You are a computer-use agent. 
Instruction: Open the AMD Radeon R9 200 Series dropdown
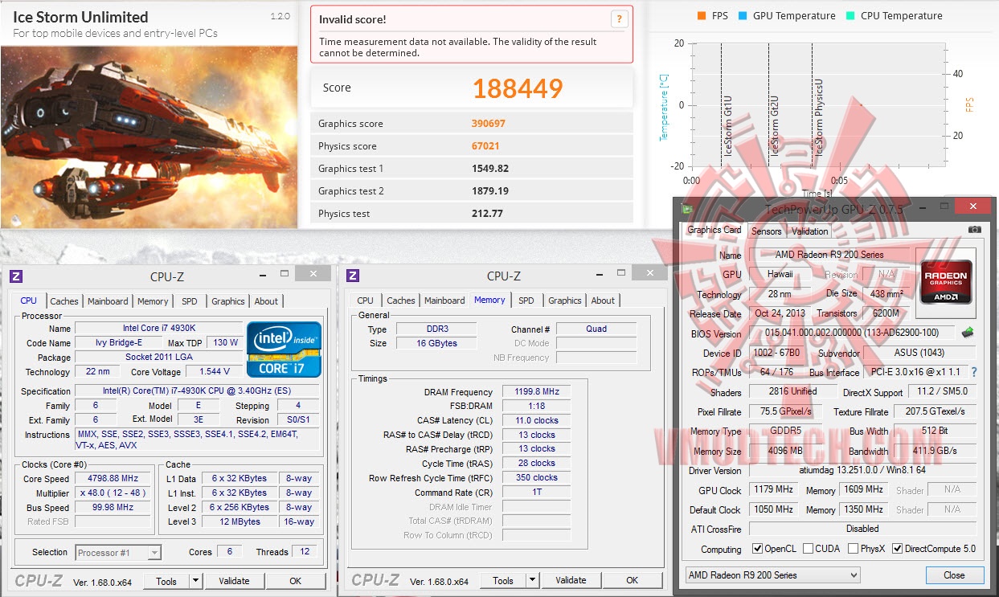(x=772, y=575)
